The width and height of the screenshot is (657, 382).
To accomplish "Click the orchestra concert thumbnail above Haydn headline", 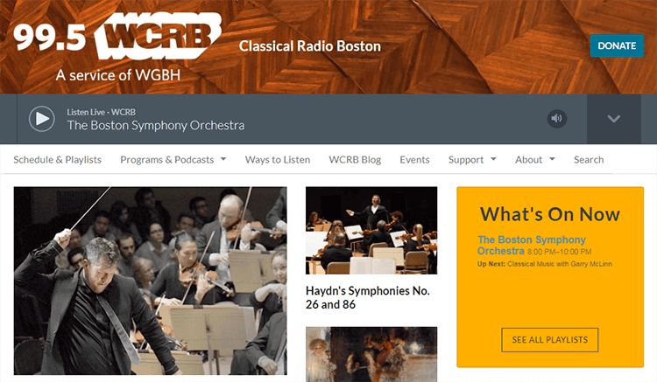I will coord(371,230).
